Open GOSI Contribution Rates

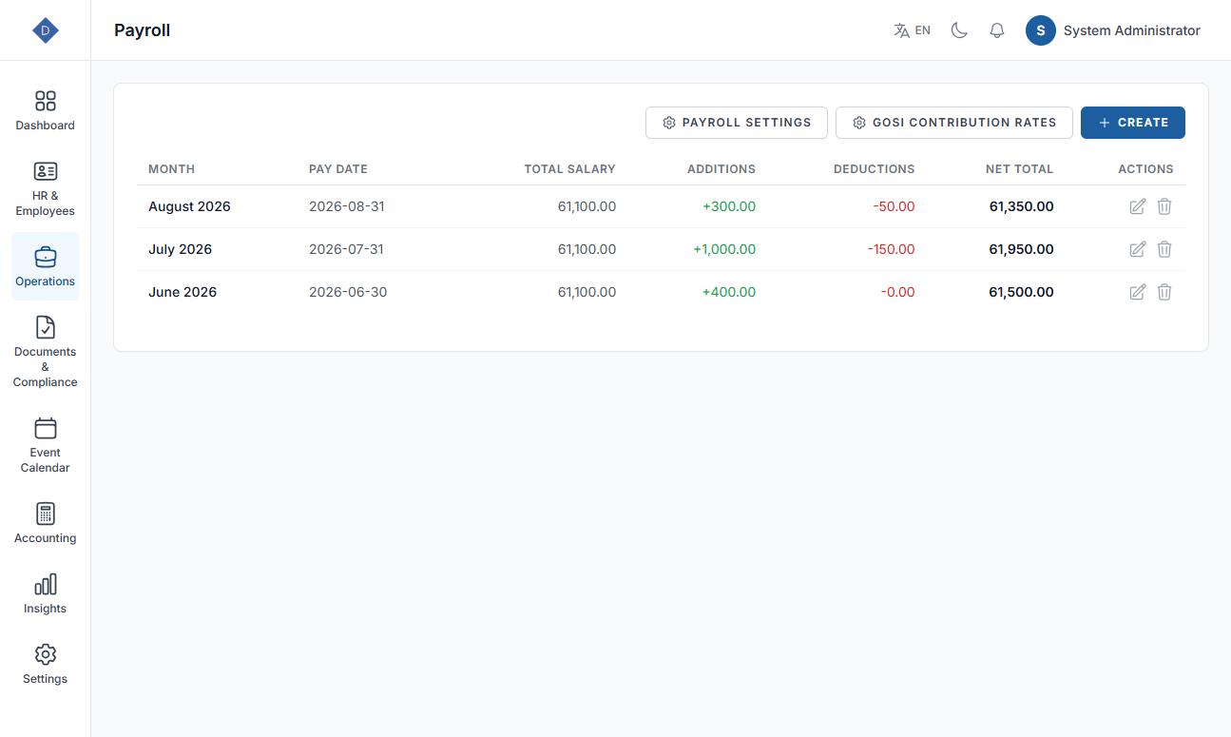coord(954,123)
